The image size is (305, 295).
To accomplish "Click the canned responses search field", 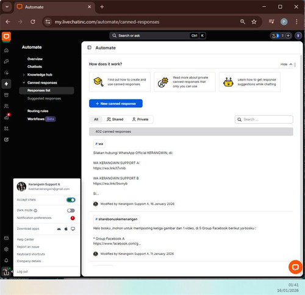I will click(x=264, y=119).
